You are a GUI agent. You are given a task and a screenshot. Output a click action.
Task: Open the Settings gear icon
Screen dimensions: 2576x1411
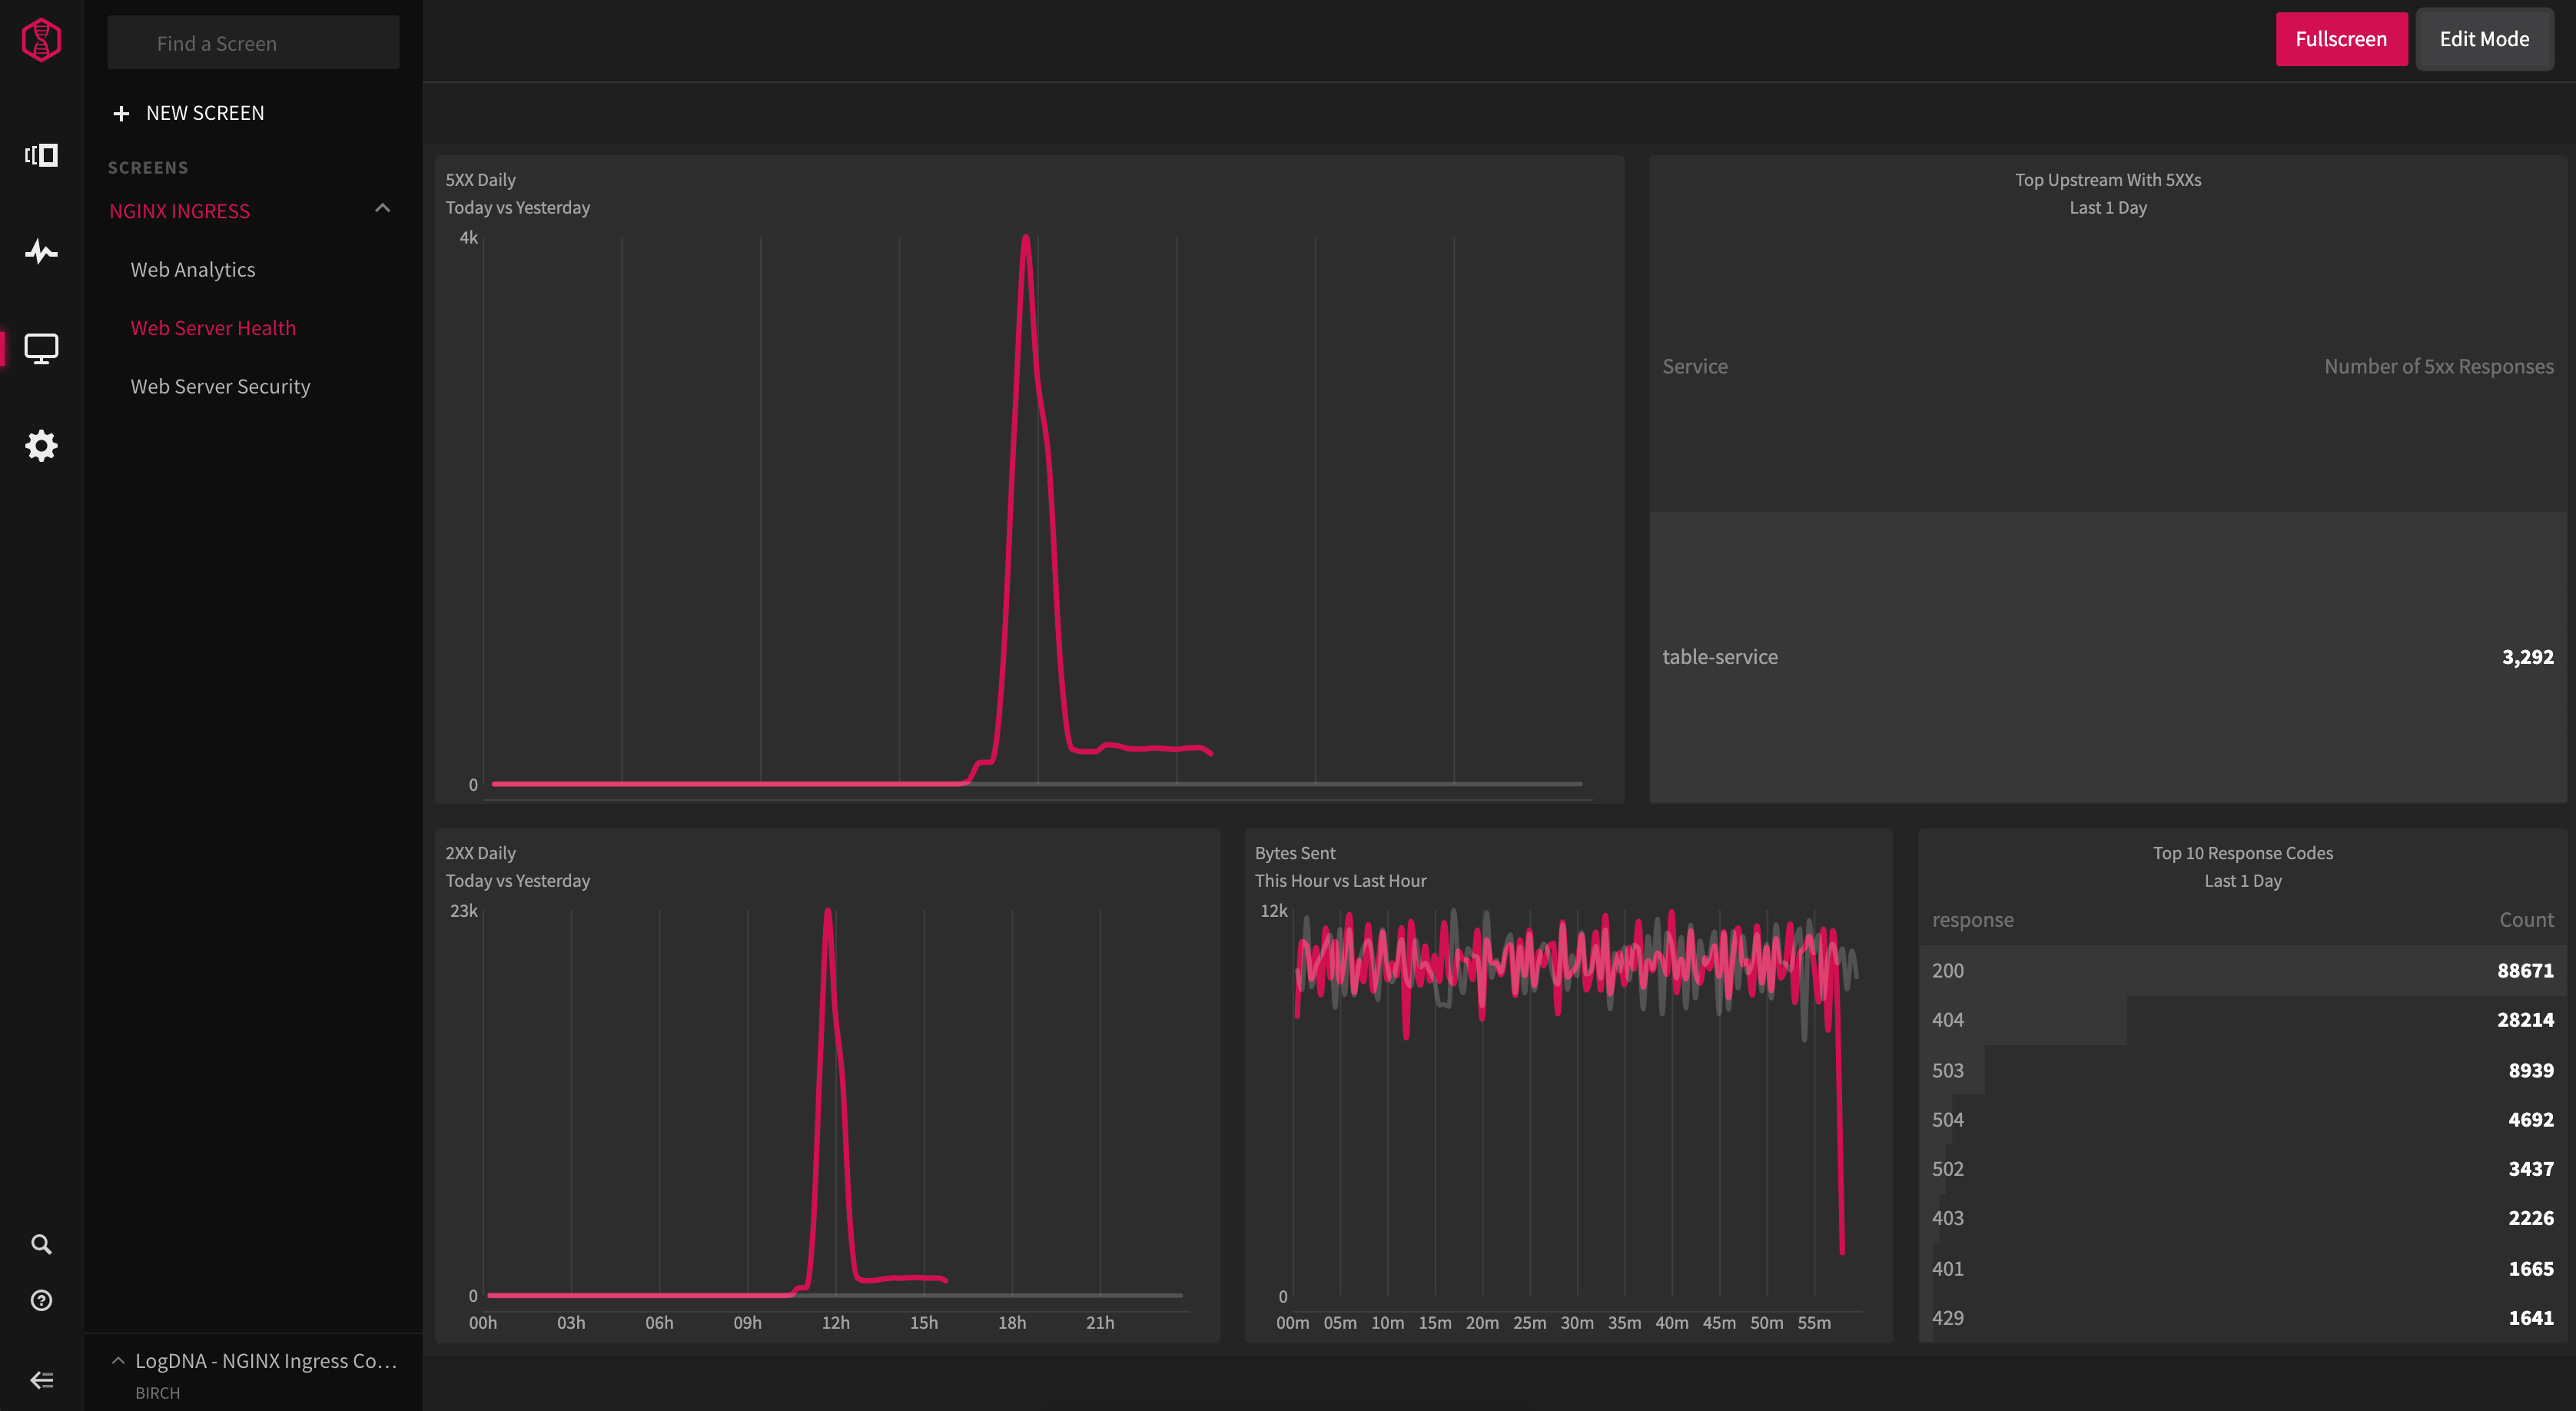point(41,445)
